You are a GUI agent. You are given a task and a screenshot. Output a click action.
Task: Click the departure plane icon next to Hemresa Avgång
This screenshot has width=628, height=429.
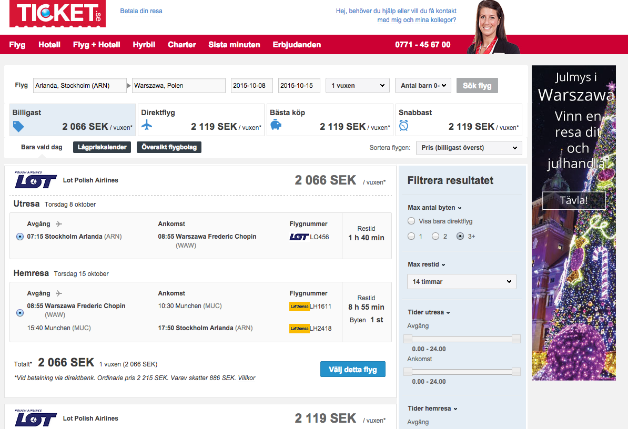point(59,293)
